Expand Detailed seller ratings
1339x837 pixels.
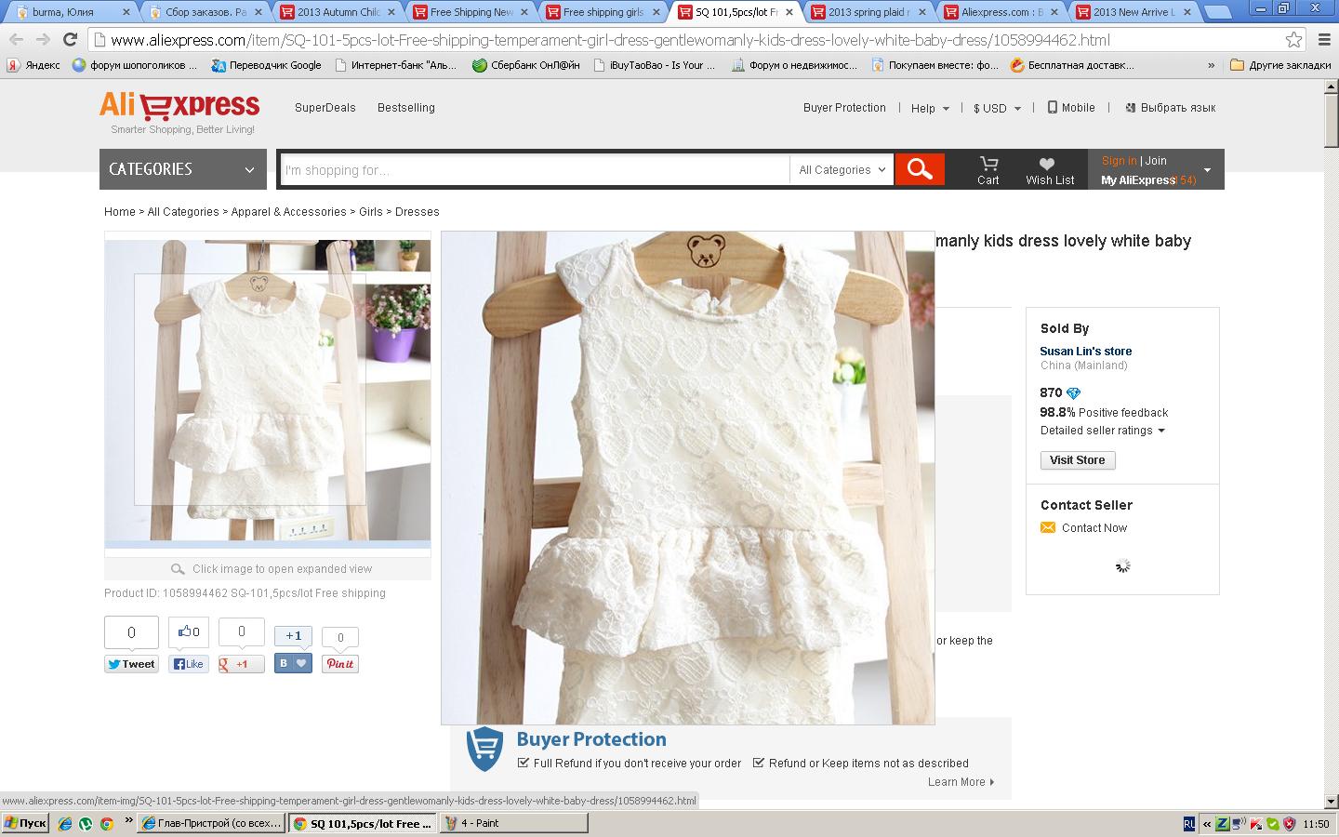1103,431
